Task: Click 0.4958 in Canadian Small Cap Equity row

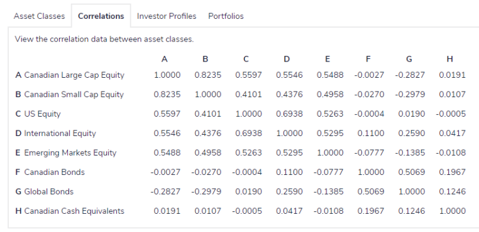Action: (330, 95)
